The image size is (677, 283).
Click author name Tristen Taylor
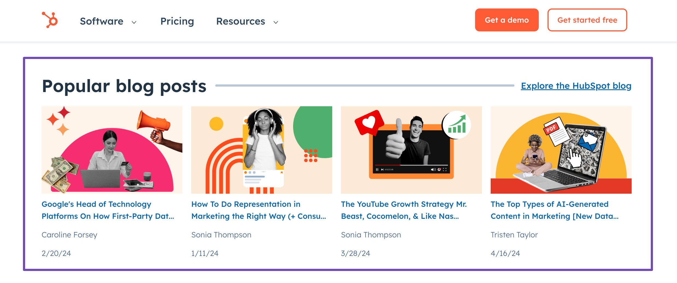(x=514, y=235)
